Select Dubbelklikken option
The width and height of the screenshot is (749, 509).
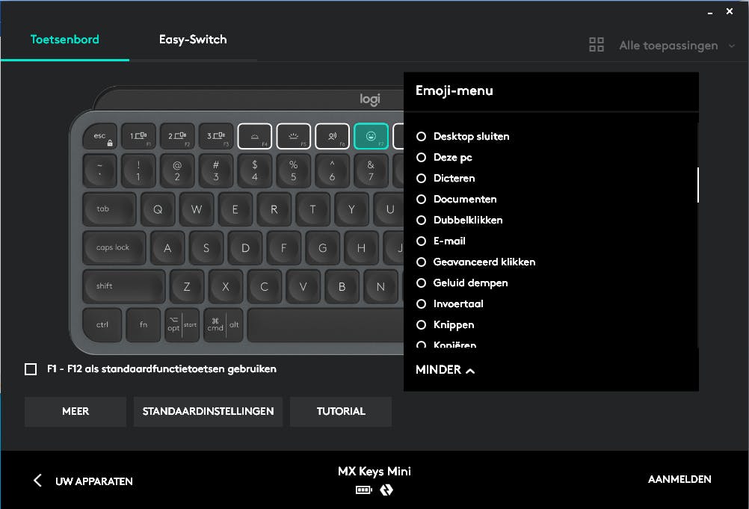pyautogui.click(x=459, y=220)
